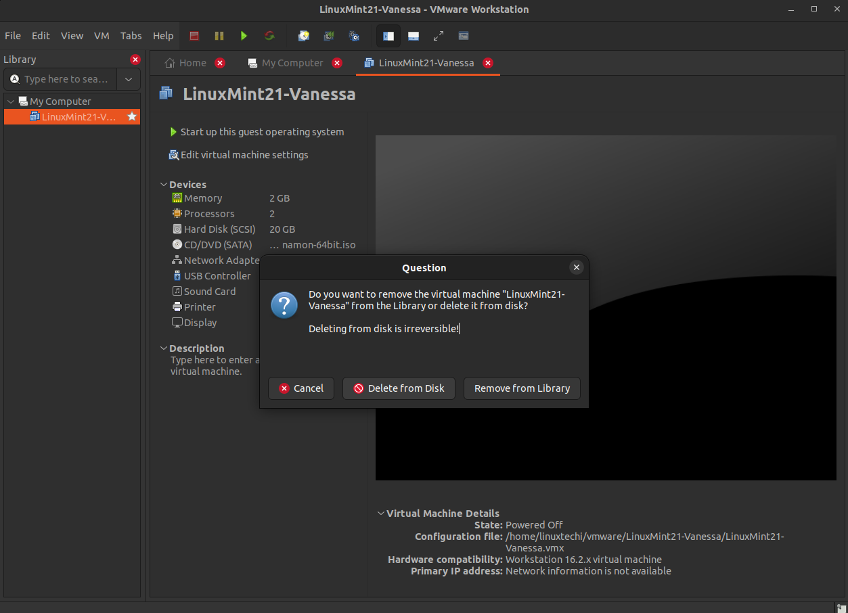Enter full screen mode via toolbar icon
This screenshot has height=613, width=848.
click(439, 36)
